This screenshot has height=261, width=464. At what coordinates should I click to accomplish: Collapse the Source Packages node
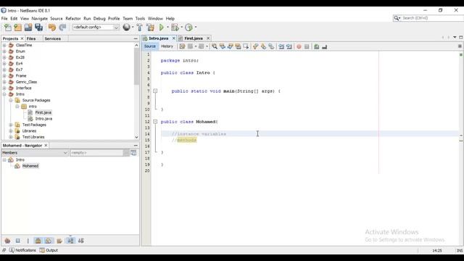(11, 100)
